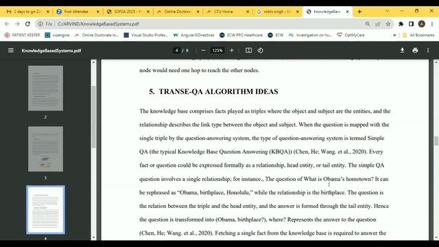This screenshot has width=439, height=247.
Task: Open the tab search dropdown
Action: pos(387,11)
